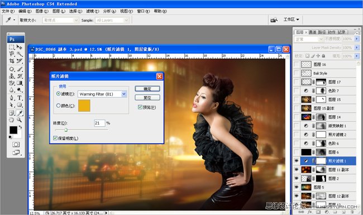Select the Blur tool

point(12,90)
